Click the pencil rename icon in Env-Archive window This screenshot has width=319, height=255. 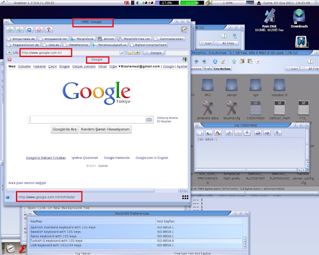[223, 61]
